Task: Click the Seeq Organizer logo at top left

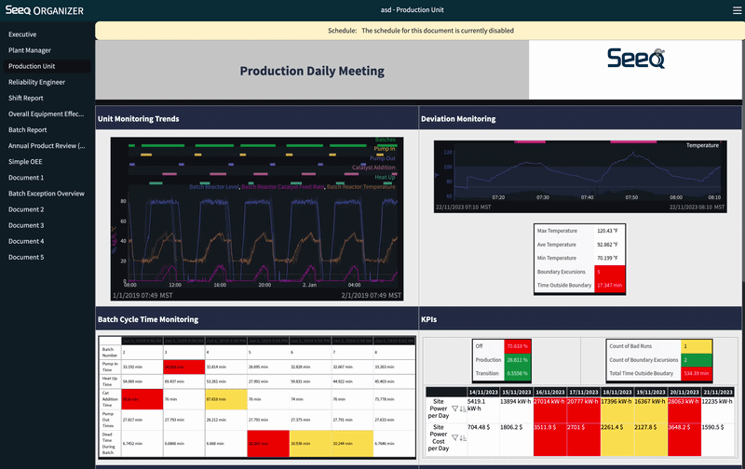Action: coord(44,10)
